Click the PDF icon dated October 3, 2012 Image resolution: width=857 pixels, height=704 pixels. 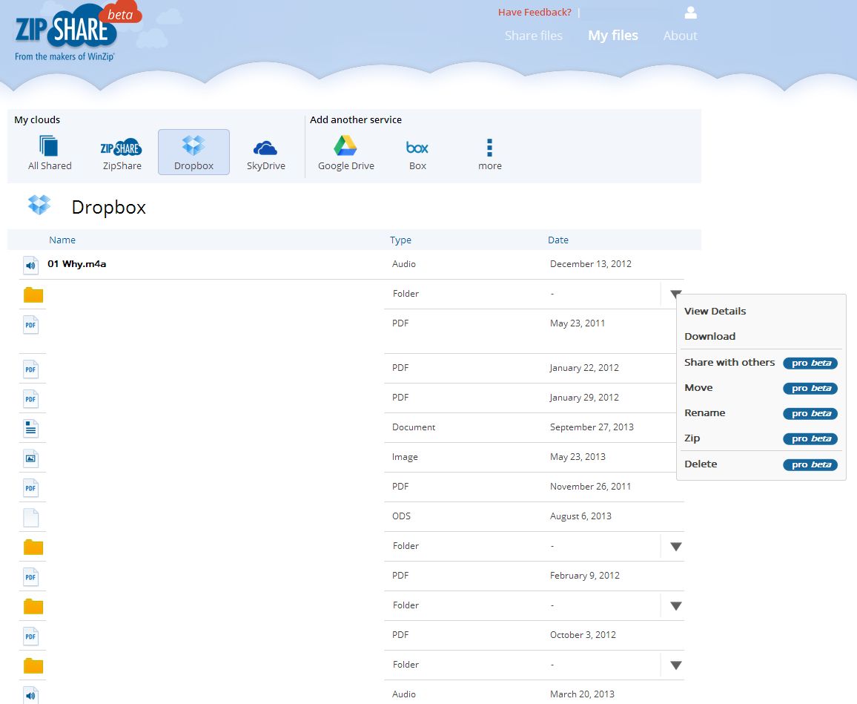point(30,636)
